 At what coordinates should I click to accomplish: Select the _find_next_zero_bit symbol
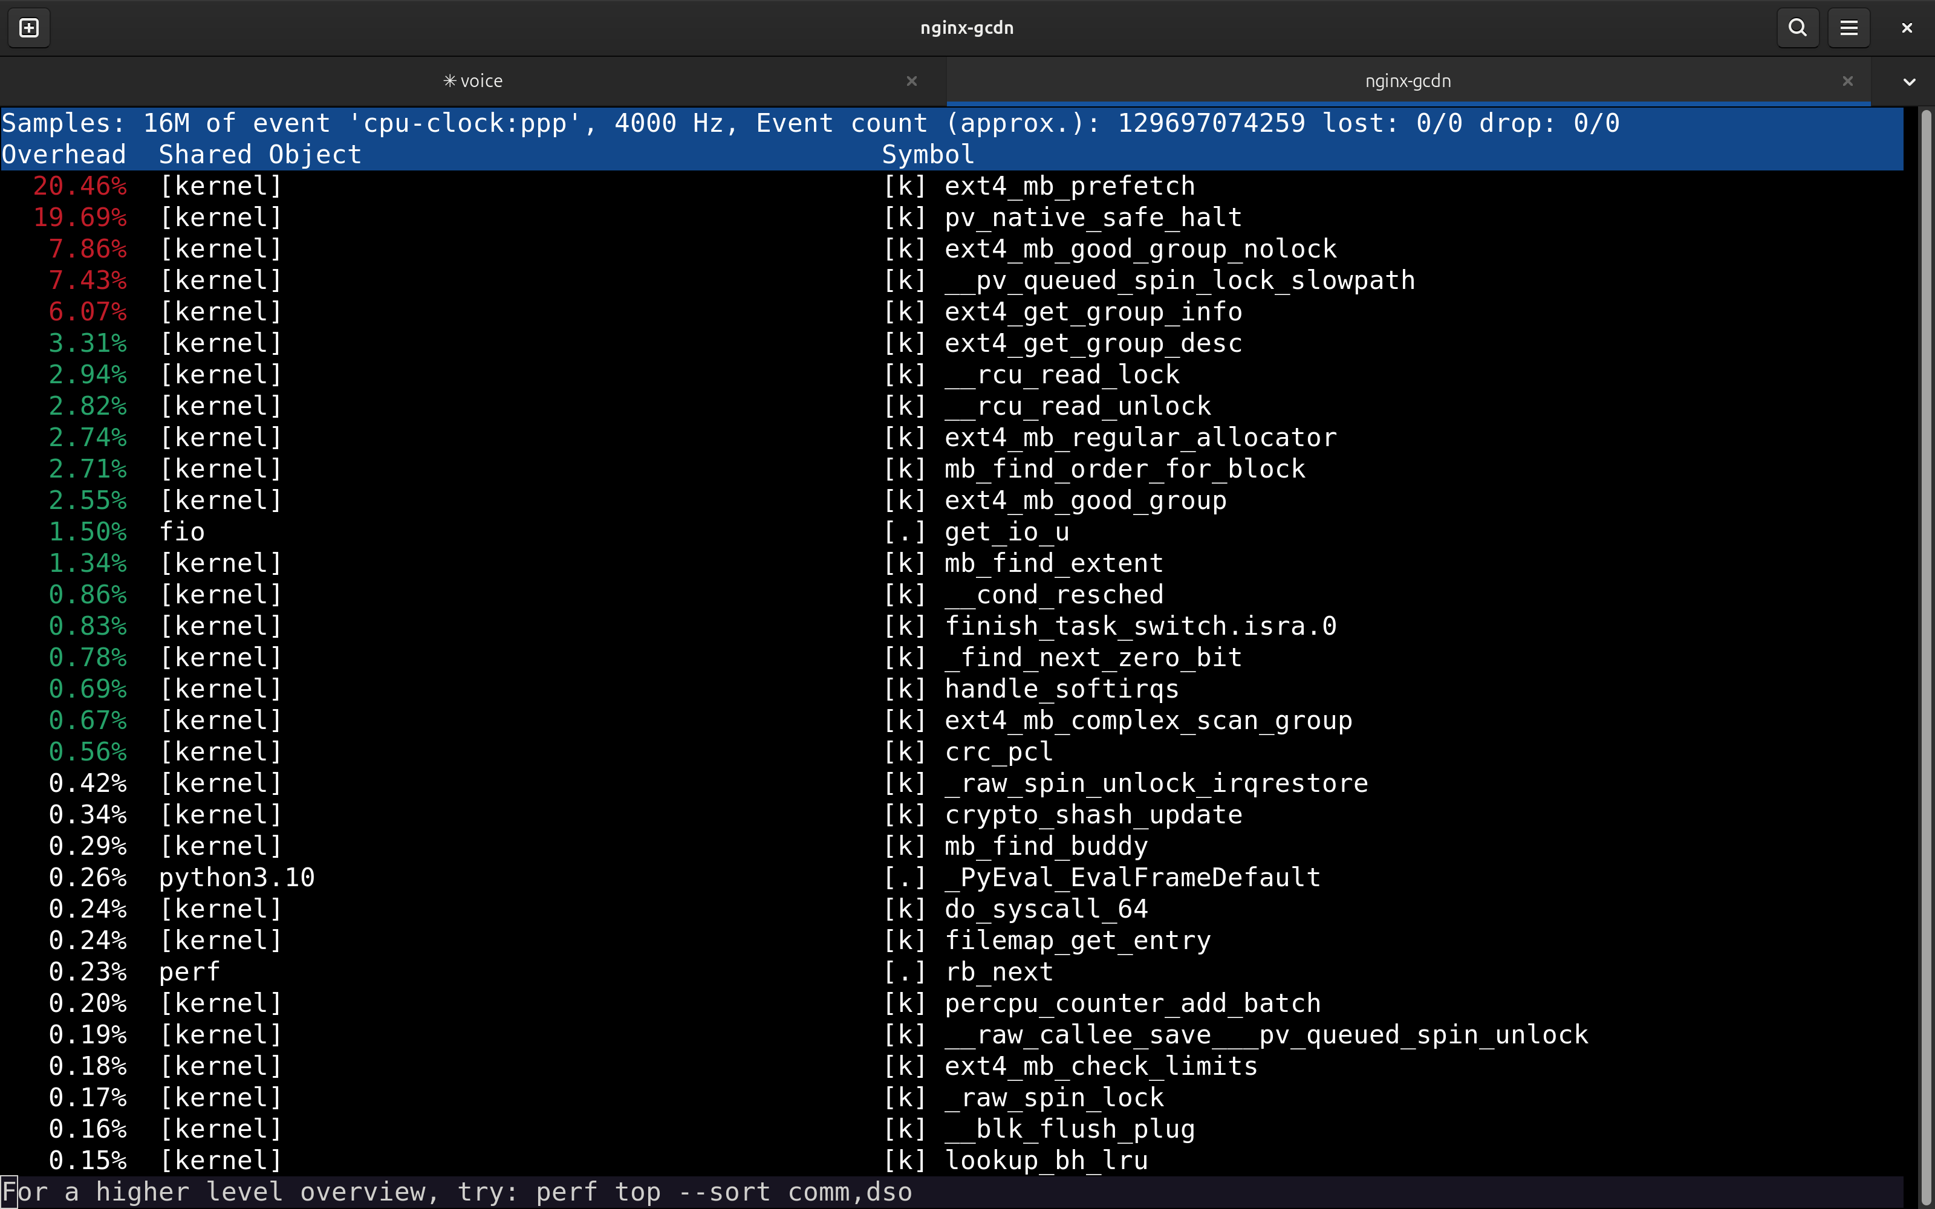click(x=1093, y=657)
